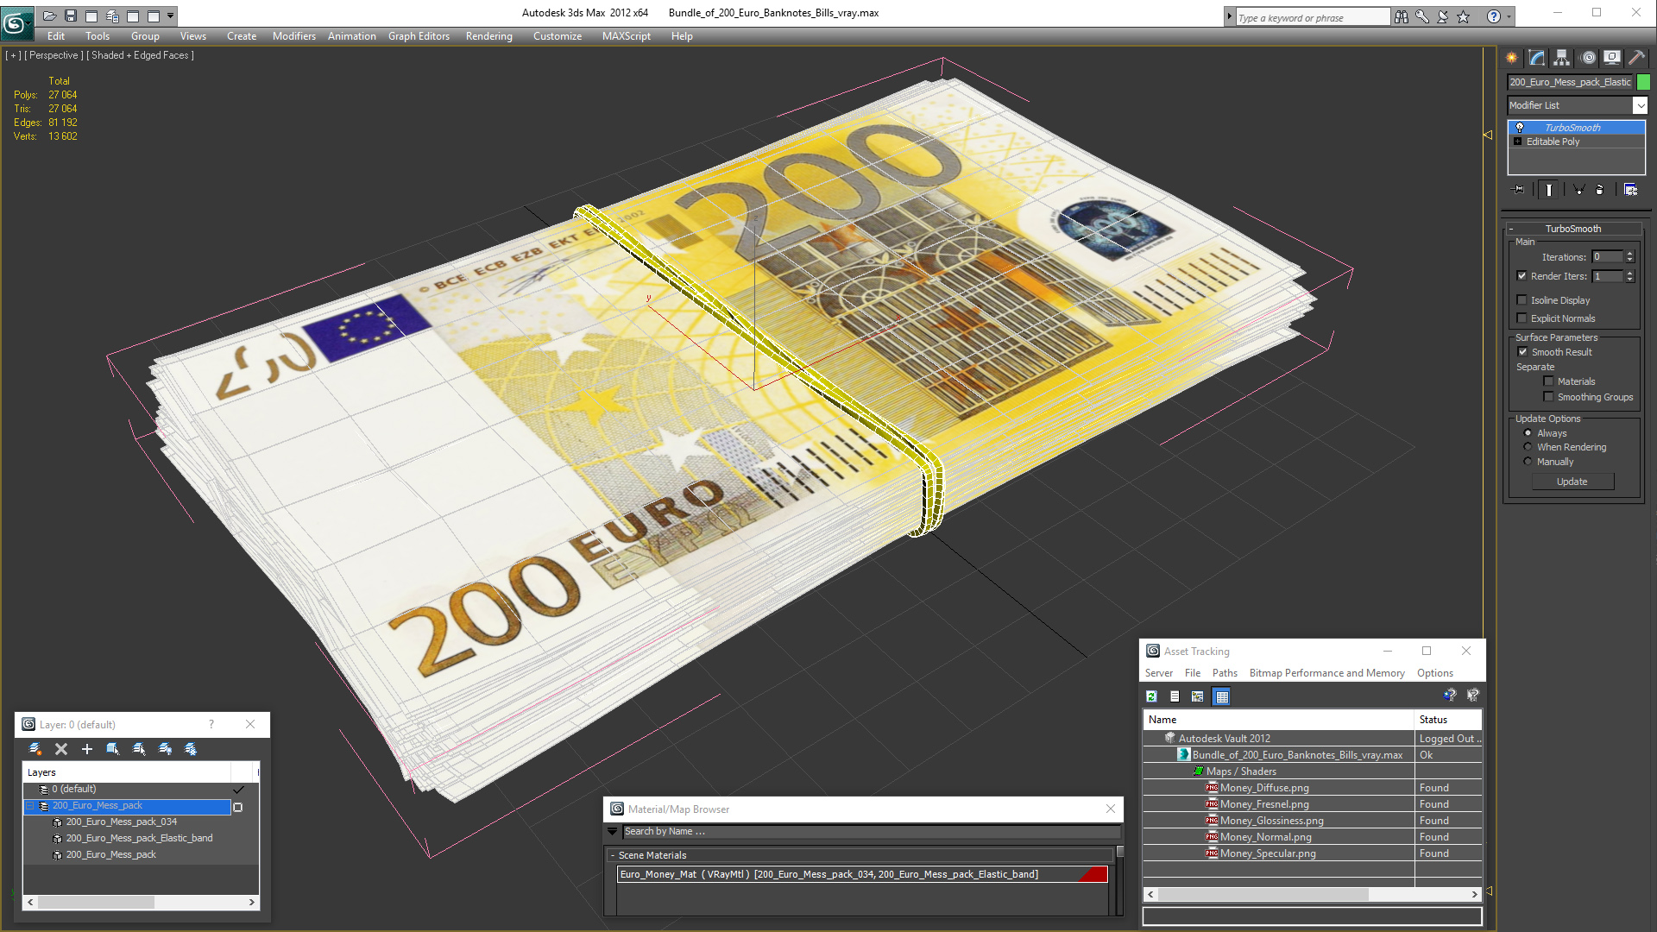This screenshot has height=932, width=1657.
Task: Switch Asset Tracking to Table View icon
Action: tap(1222, 696)
